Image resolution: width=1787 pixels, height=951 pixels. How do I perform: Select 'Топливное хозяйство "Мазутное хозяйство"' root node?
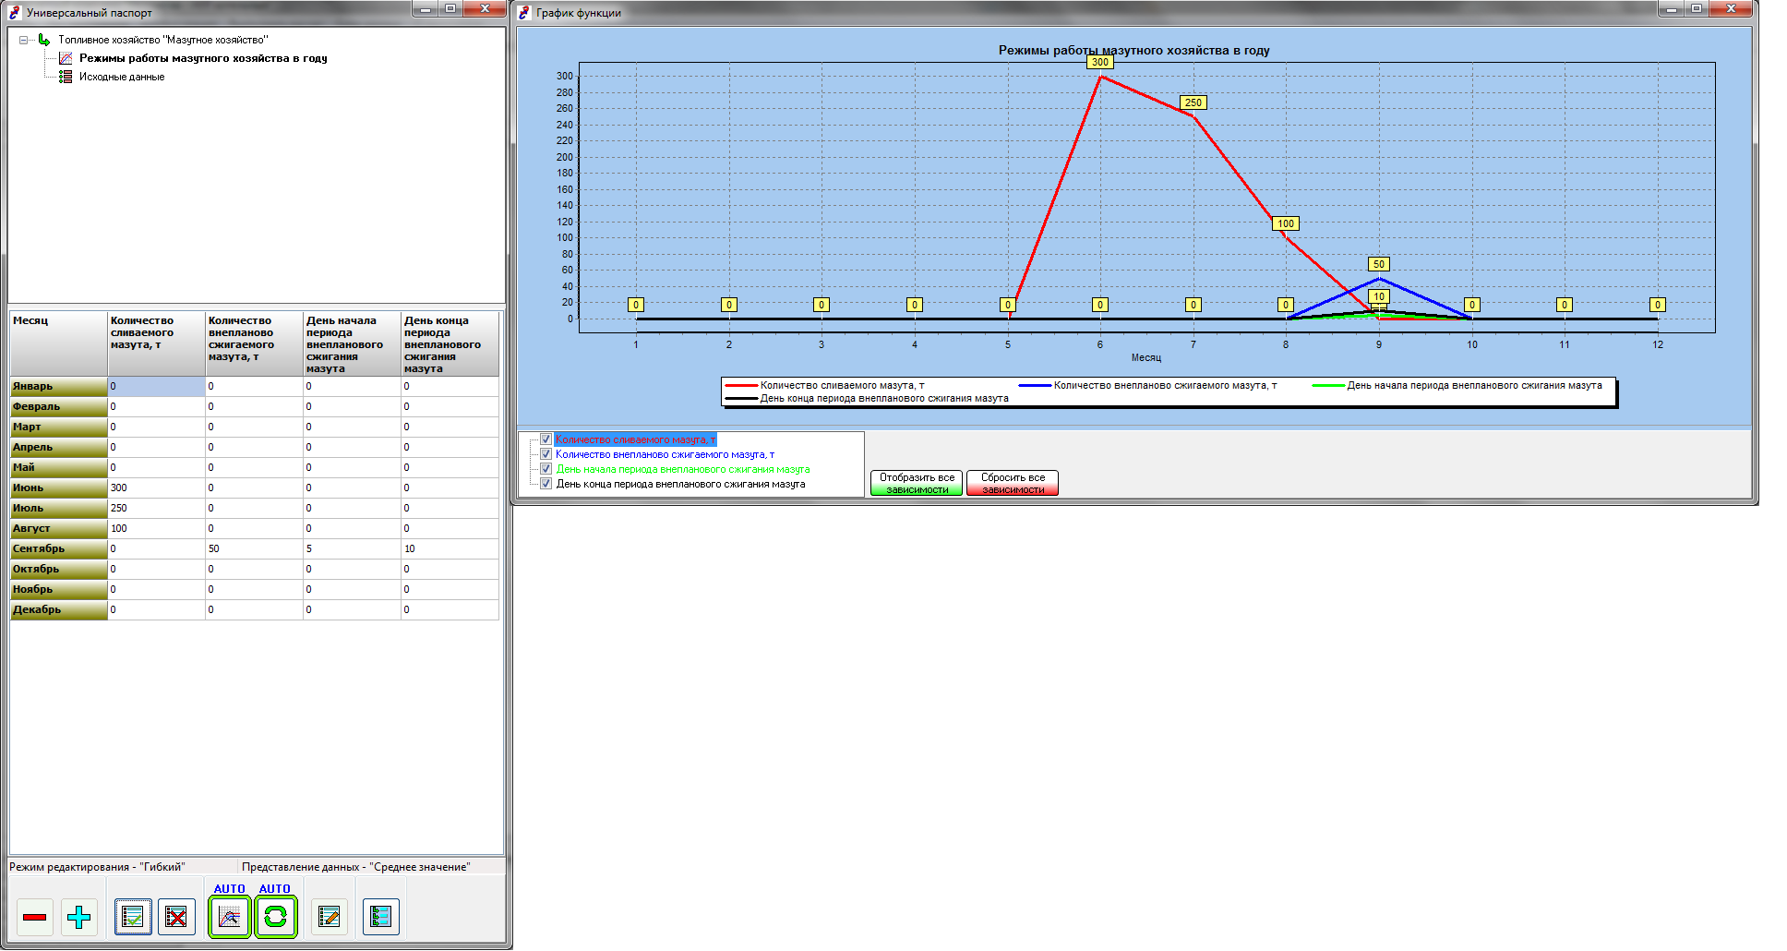[163, 40]
